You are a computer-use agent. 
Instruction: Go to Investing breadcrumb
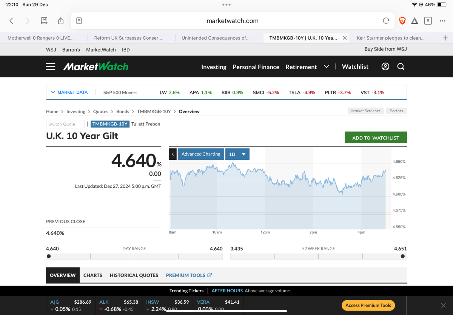[76, 111]
